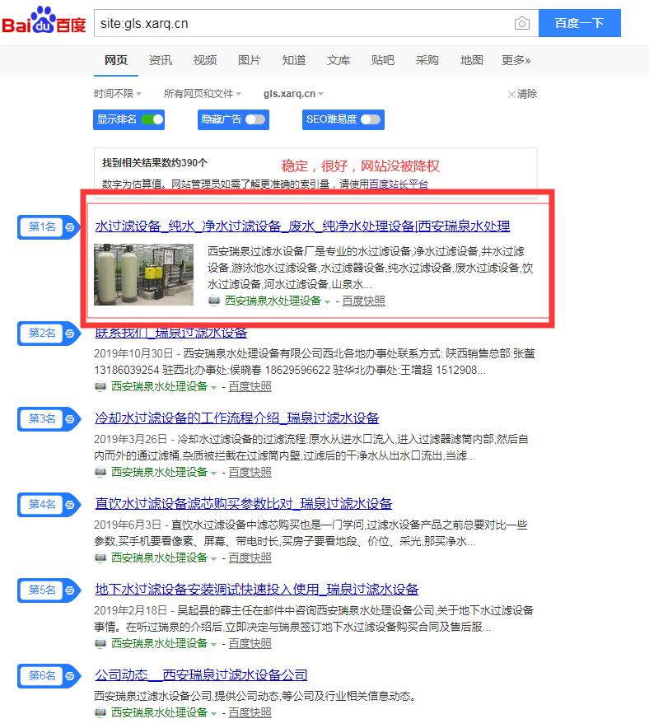
Task: Click the Baidu logo
Action: coord(44,23)
